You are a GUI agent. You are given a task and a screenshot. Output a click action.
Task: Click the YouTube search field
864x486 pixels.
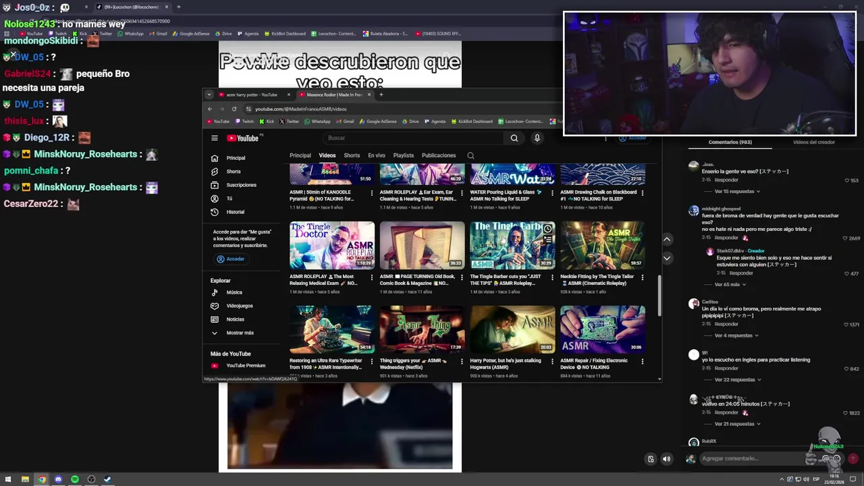point(412,138)
